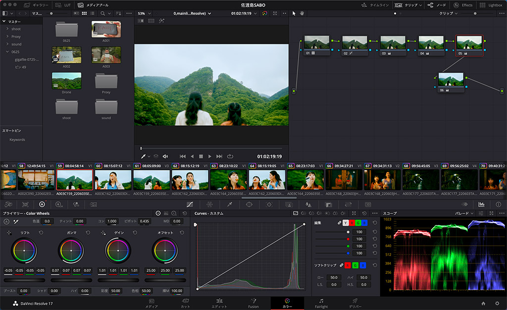Open Curves panel more options menu

(375, 213)
